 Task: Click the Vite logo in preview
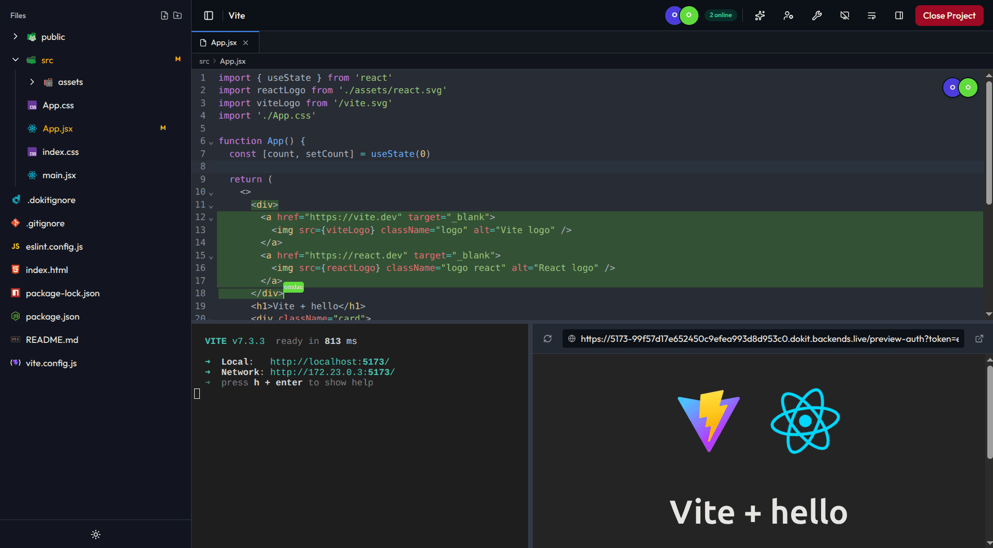[709, 421]
